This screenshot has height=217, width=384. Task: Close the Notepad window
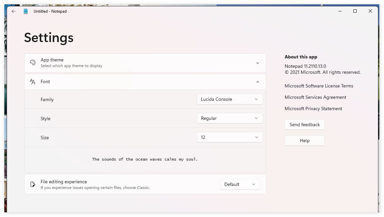pos(370,11)
